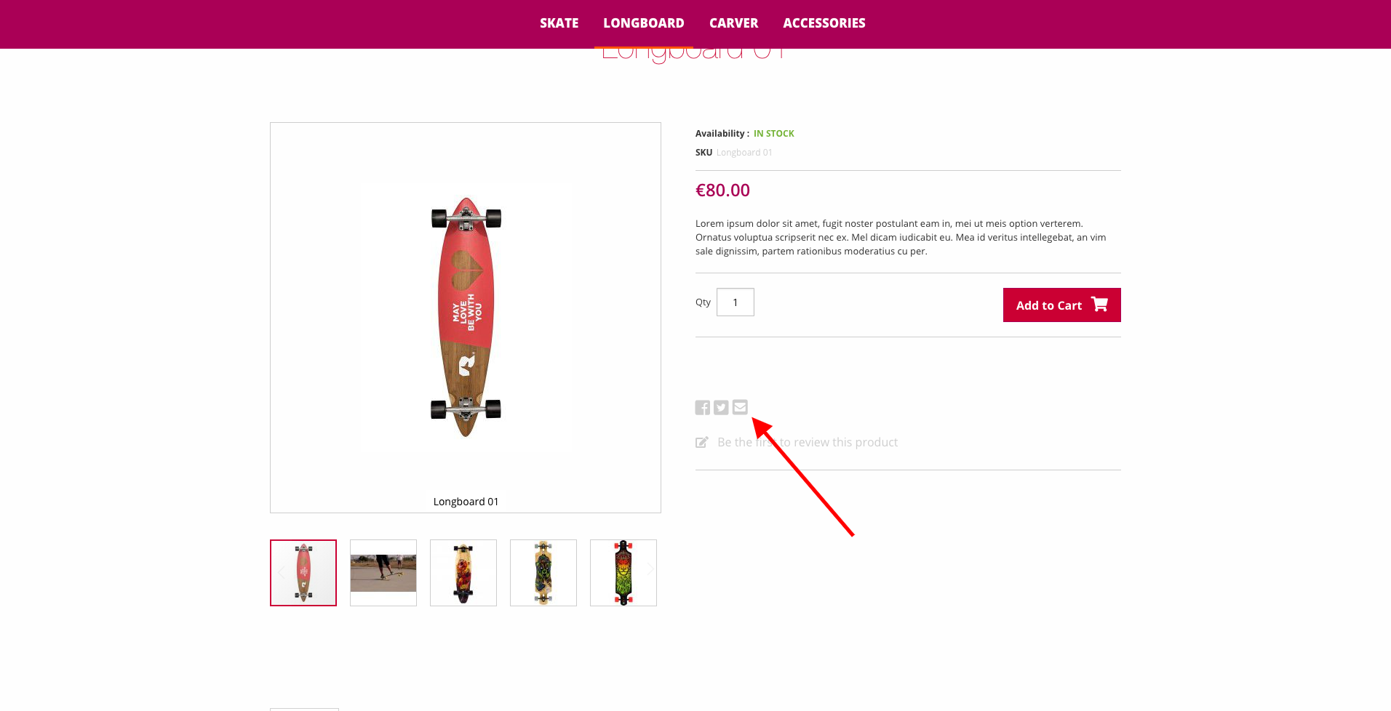Click the review edit icon beside the review text
Screen dimensions: 1391x711
click(701, 441)
